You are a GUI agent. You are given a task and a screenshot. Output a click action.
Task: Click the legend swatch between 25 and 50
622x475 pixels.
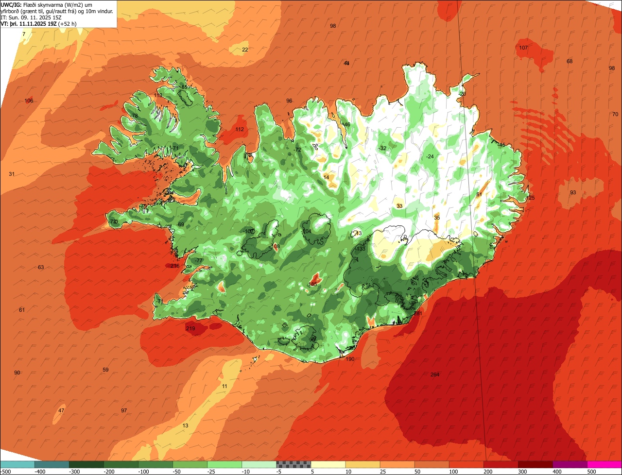[x=397, y=464]
